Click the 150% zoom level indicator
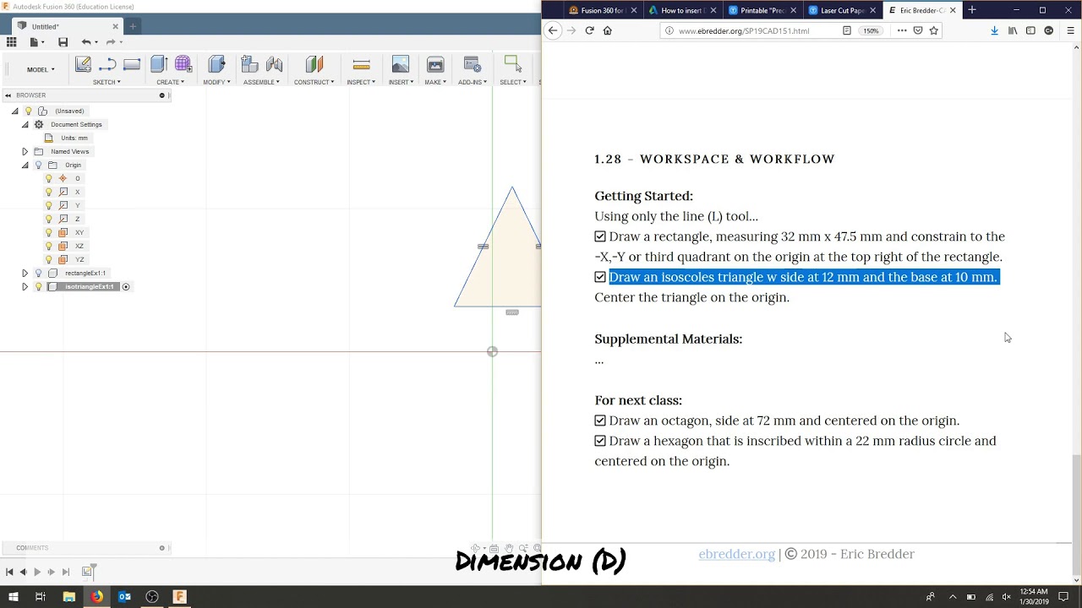The image size is (1082, 608). (x=870, y=30)
